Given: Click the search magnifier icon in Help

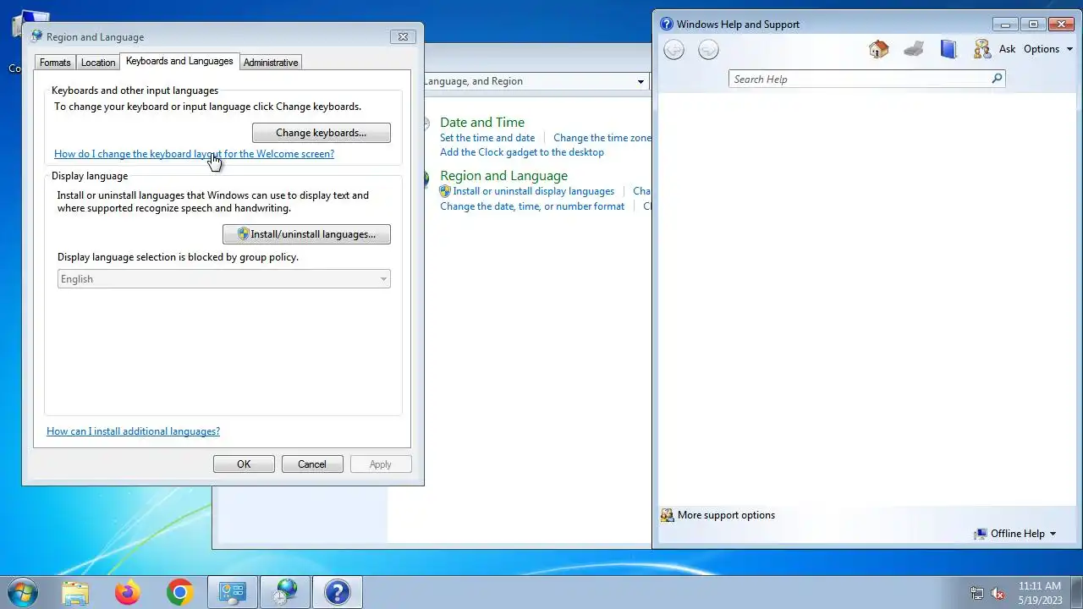Looking at the screenshot, I should [997, 79].
